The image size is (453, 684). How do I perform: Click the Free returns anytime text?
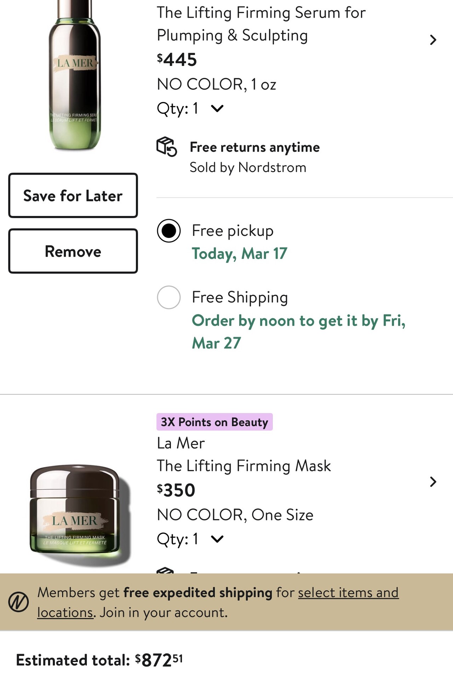(x=254, y=147)
